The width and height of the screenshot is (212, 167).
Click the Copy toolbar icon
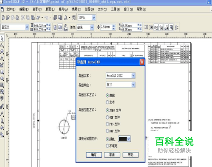click(x=28, y=18)
